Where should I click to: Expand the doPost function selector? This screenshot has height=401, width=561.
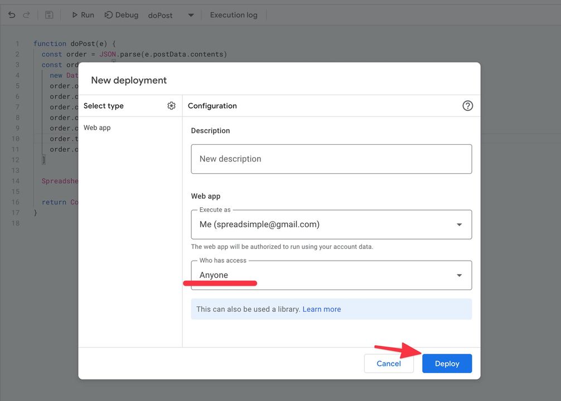pos(190,16)
